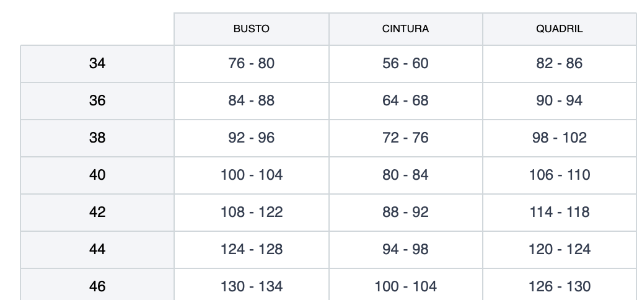Select the size 44 row label
The image size is (642, 300).
(97, 249)
